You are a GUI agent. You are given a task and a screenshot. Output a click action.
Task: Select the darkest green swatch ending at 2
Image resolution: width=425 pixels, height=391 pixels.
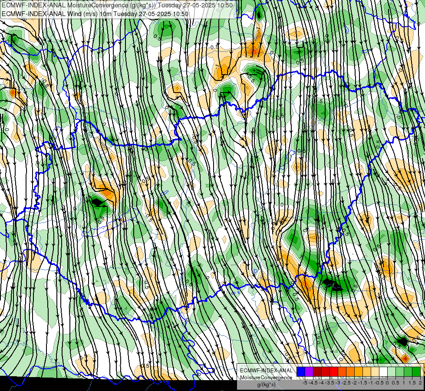click(416, 371)
